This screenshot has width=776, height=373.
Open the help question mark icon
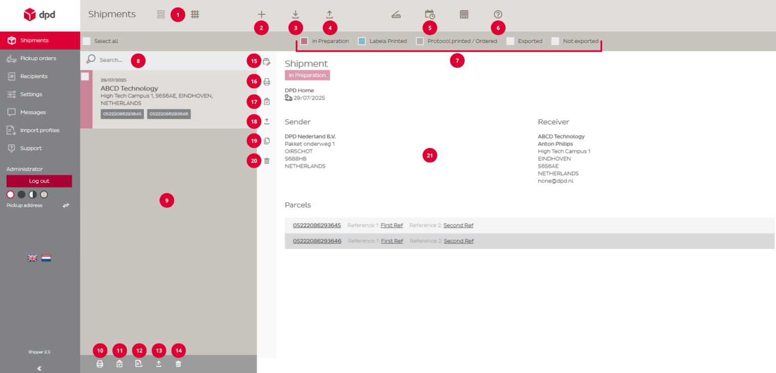click(x=498, y=15)
